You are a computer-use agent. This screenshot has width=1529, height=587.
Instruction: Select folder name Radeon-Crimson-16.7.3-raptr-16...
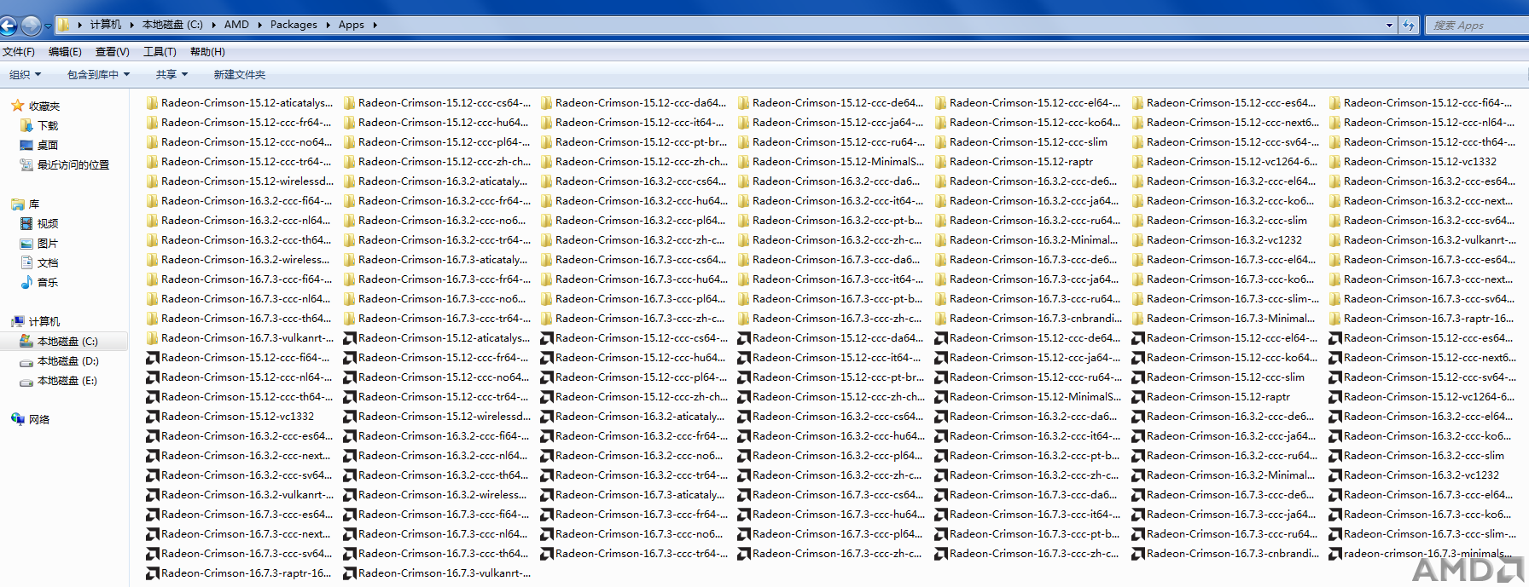tap(1428, 319)
